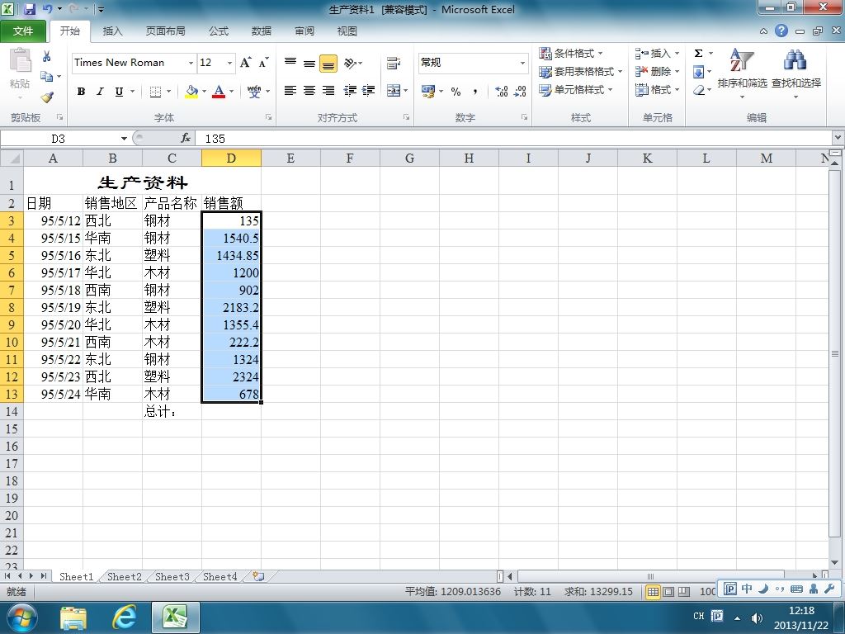Open Find and Select (查找和选择)
Viewport: 845px width, 634px height.
(796, 73)
